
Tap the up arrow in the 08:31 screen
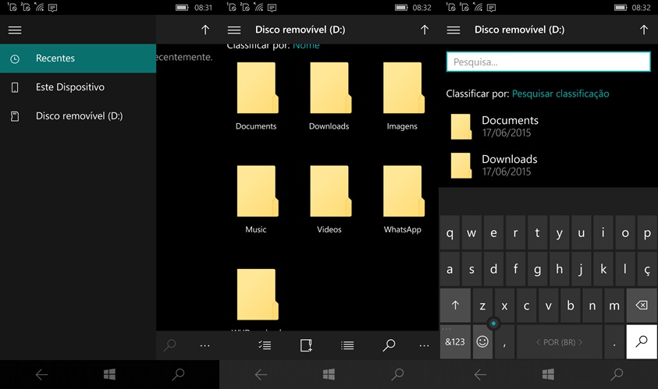click(x=205, y=30)
